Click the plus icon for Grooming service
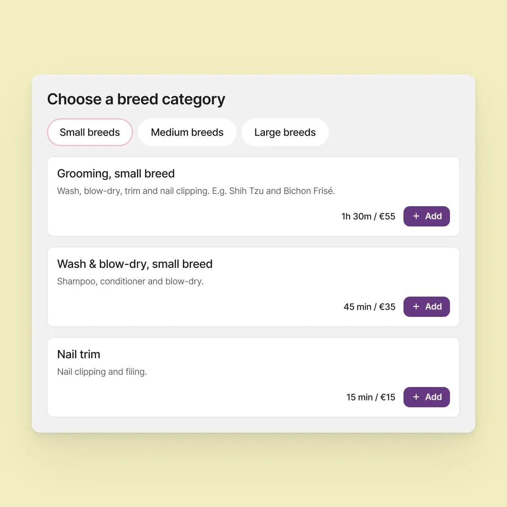 click(416, 216)
